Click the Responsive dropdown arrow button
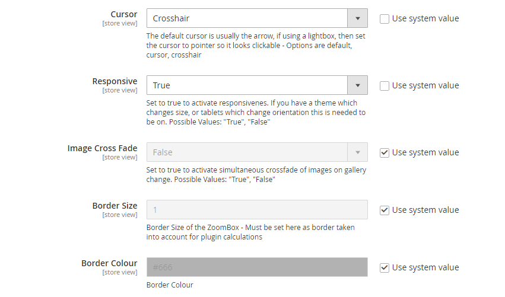 coord(357,85)
